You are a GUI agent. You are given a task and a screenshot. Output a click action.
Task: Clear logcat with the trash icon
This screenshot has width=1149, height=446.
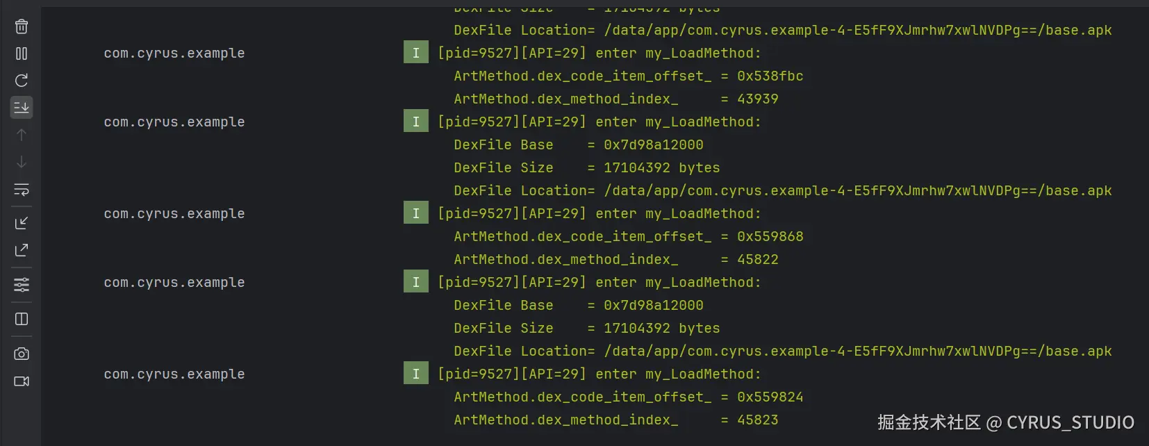coord(22,27)
